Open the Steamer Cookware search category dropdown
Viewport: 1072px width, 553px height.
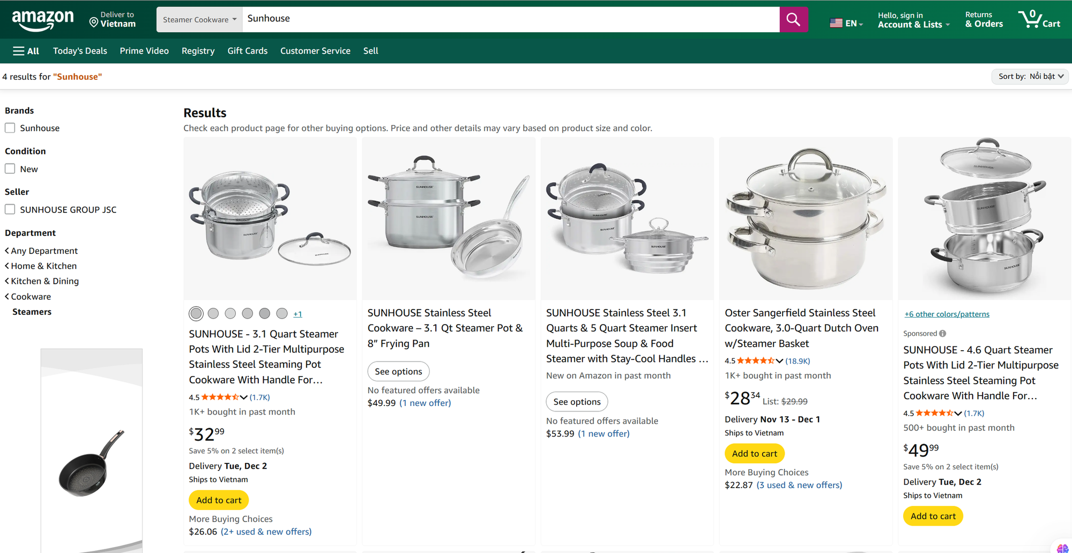pos(199,20)
